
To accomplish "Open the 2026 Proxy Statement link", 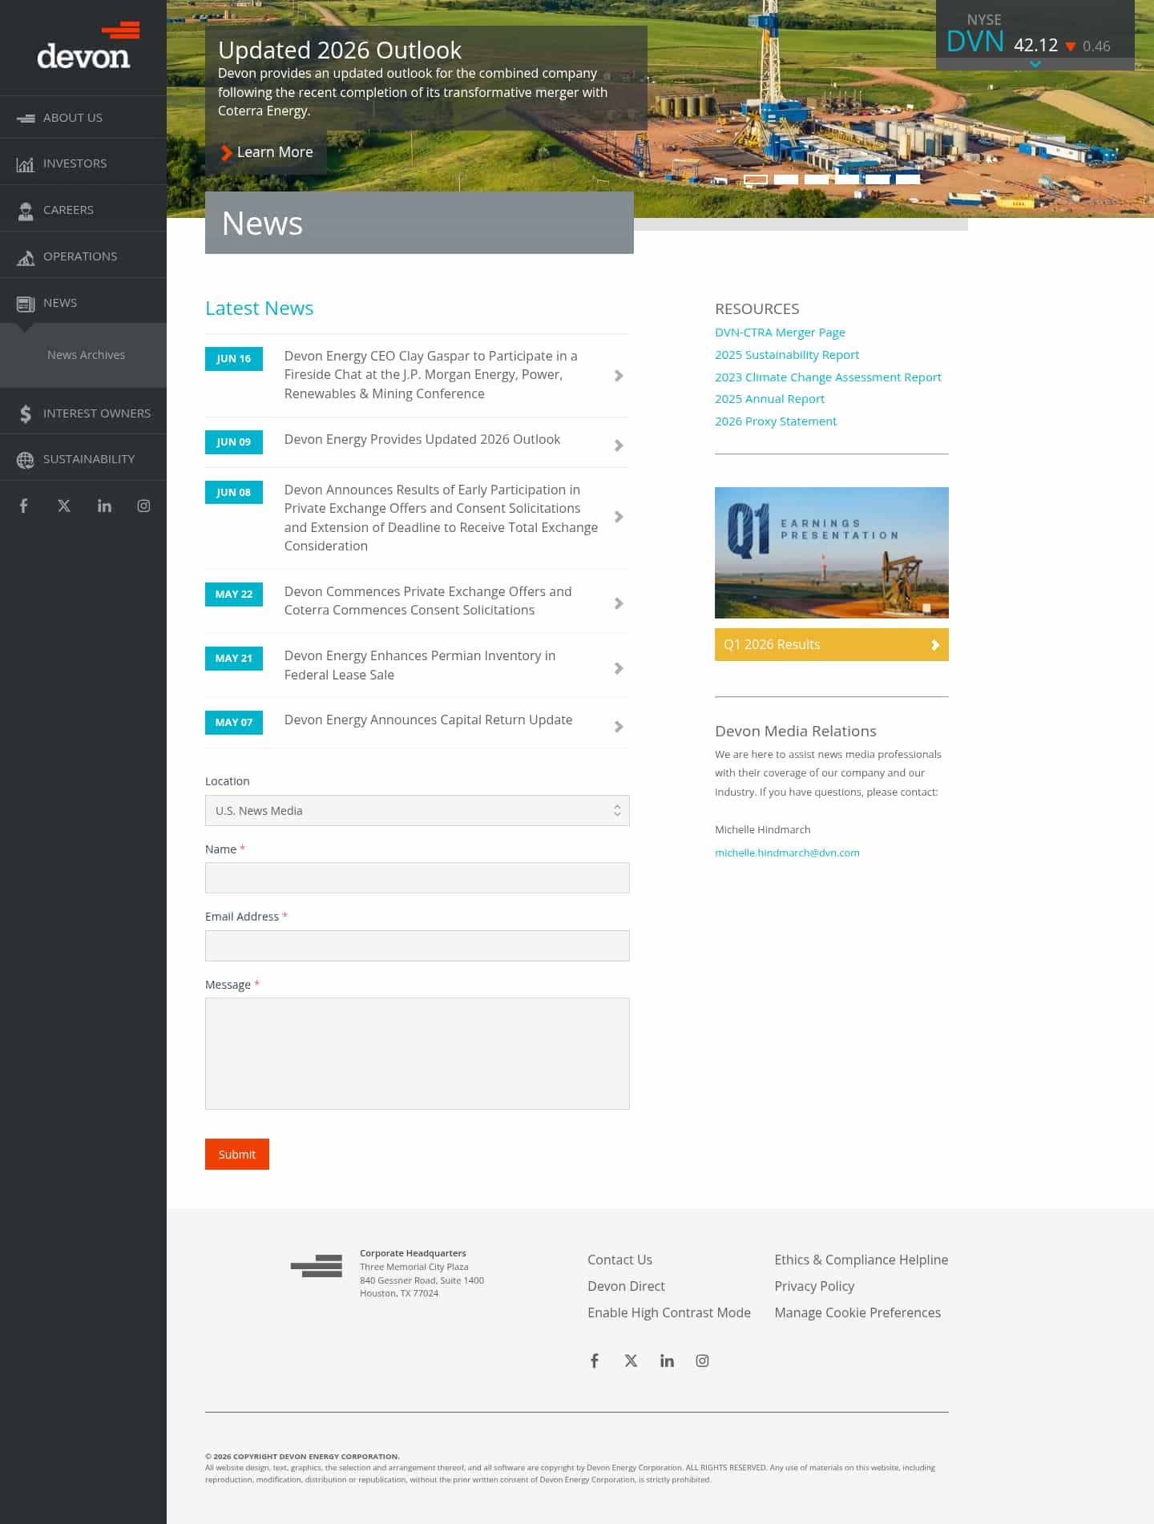I will point(776,421).
